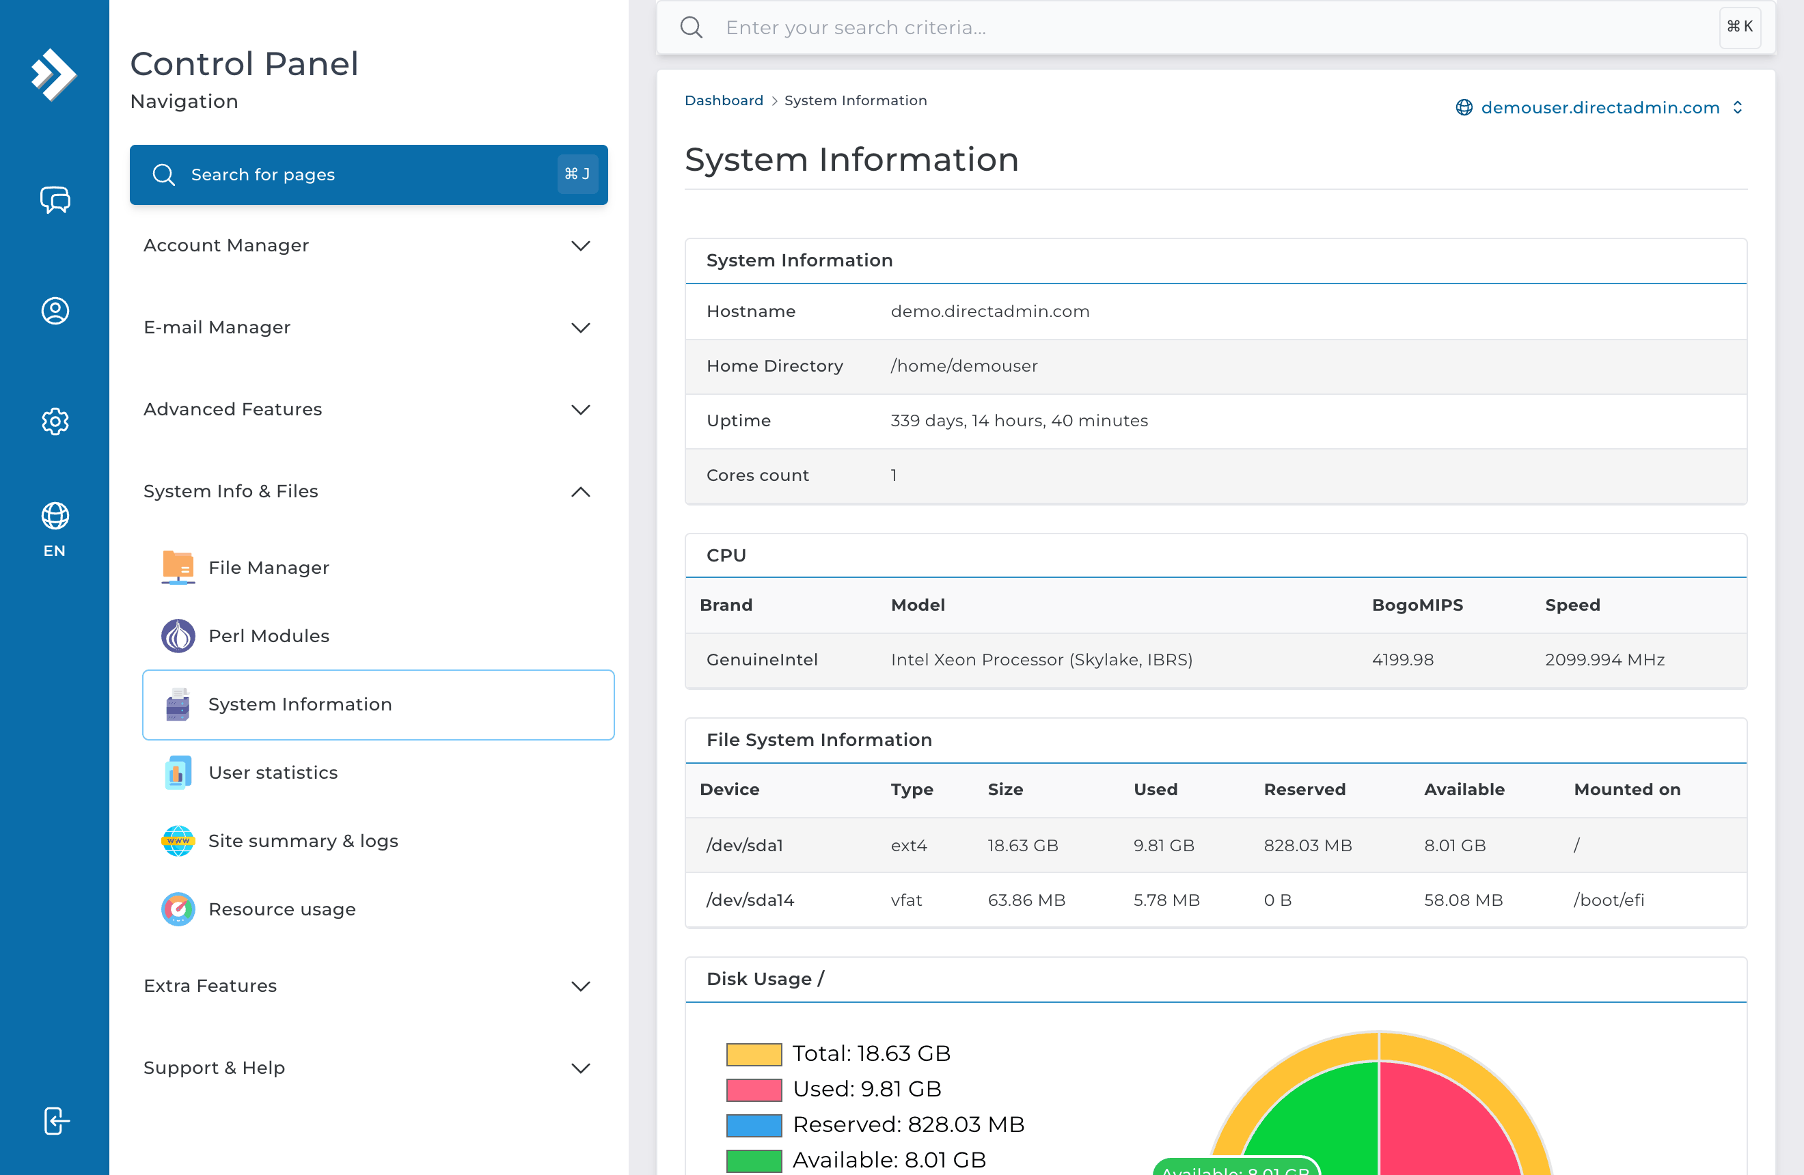Viewport: 1804px width, 1175px height.
Task: Click the blue Reserved legend swatch
Action: pos(754,1125)
